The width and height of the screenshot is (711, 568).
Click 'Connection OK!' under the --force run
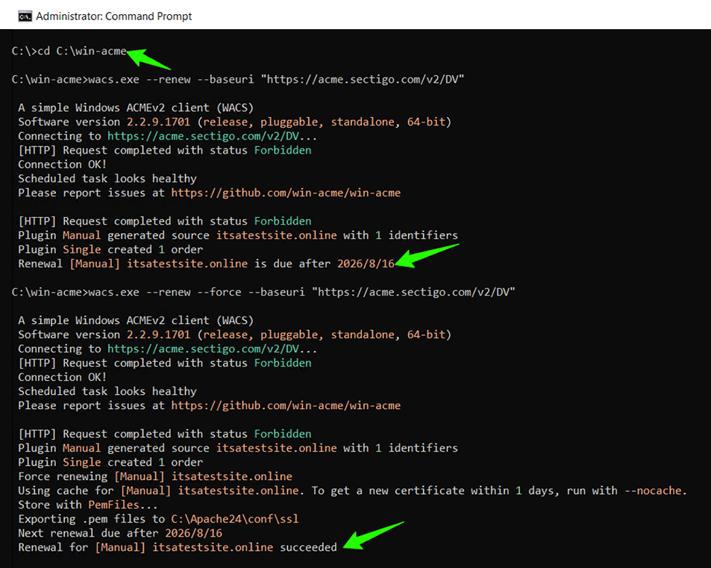[63, 378]
